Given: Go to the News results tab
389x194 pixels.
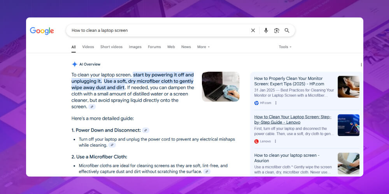Looking at the screenshot, I should (186, 47).
